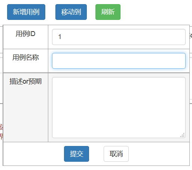Click the textarea resize grip
This screenshot has height=170, width=192.
182,135
